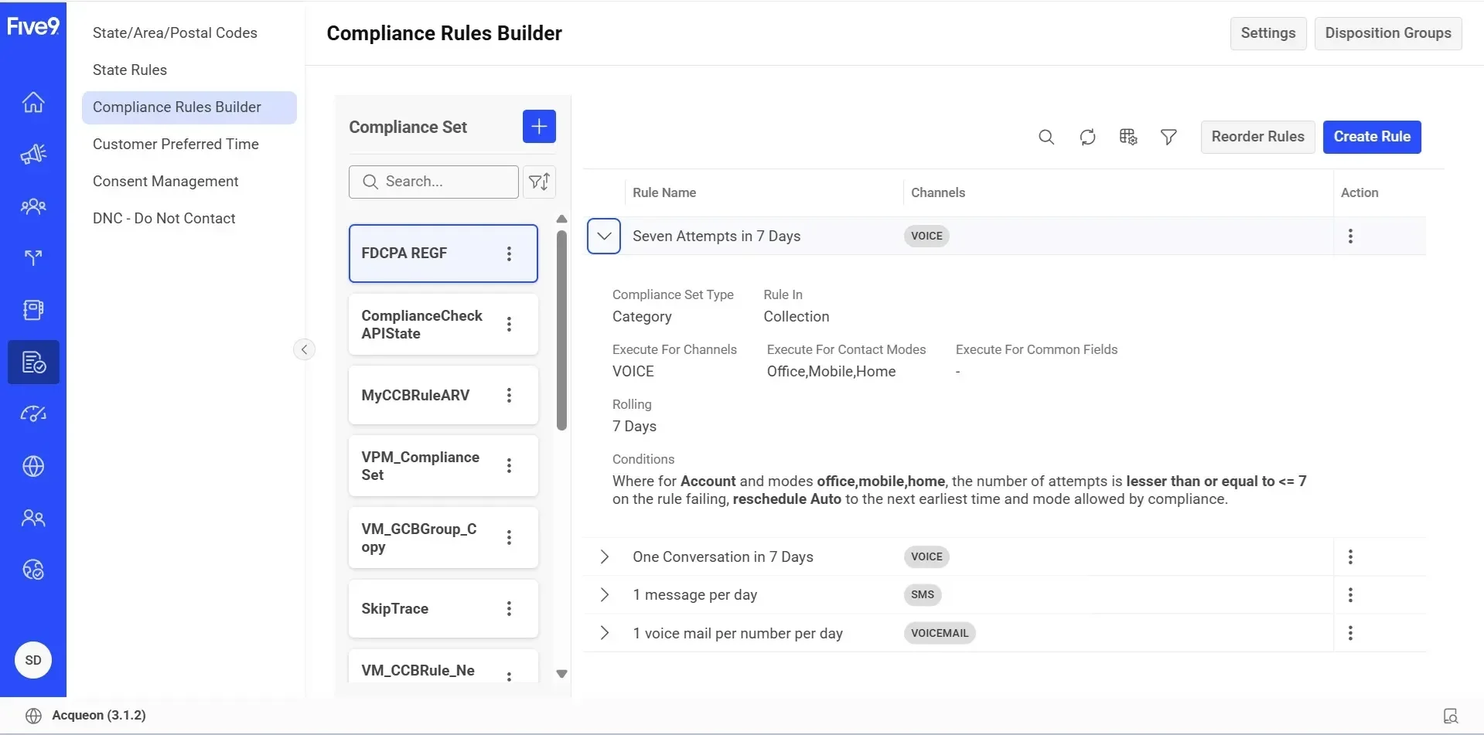Click the compliance set list scrollbar down arrow

562,673
